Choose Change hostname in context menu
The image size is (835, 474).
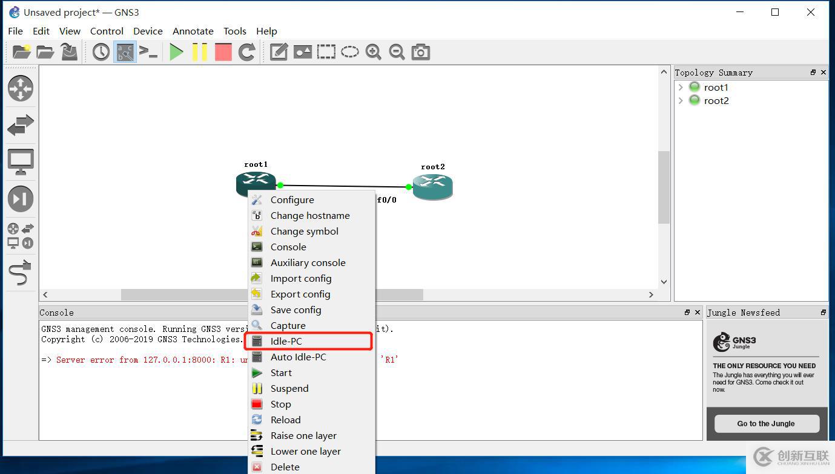[x=312, y=215]
